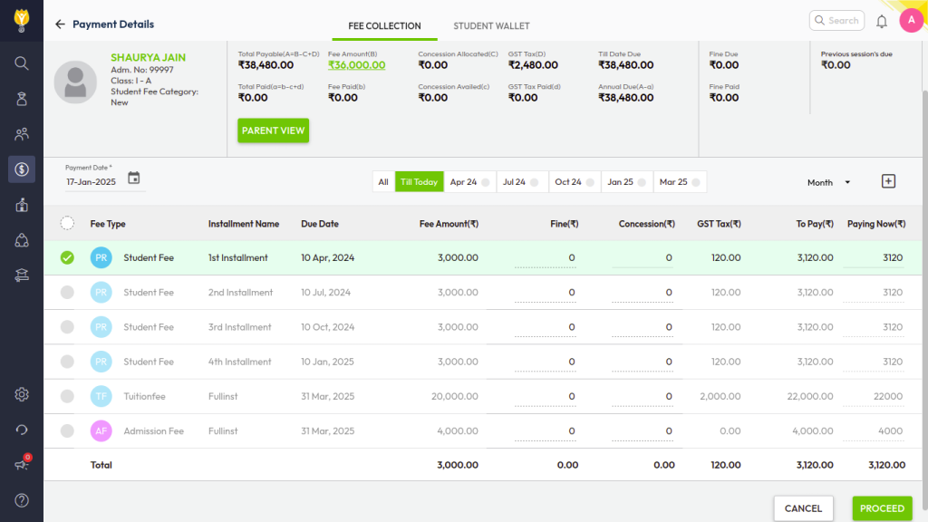
Task: Open the help question mark icon
Action: [x=22, y=500]
